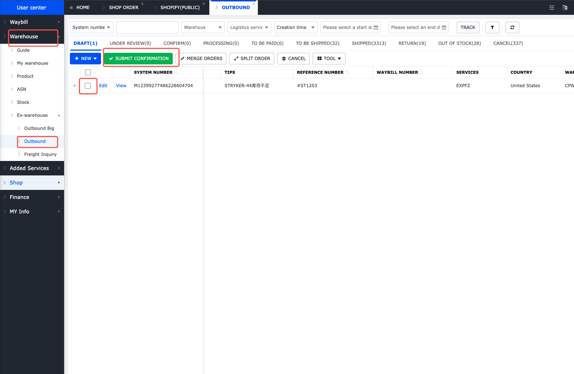574x374 pixels.
Task: Expand the Finance sidebar section
Action: pos(32,197)
